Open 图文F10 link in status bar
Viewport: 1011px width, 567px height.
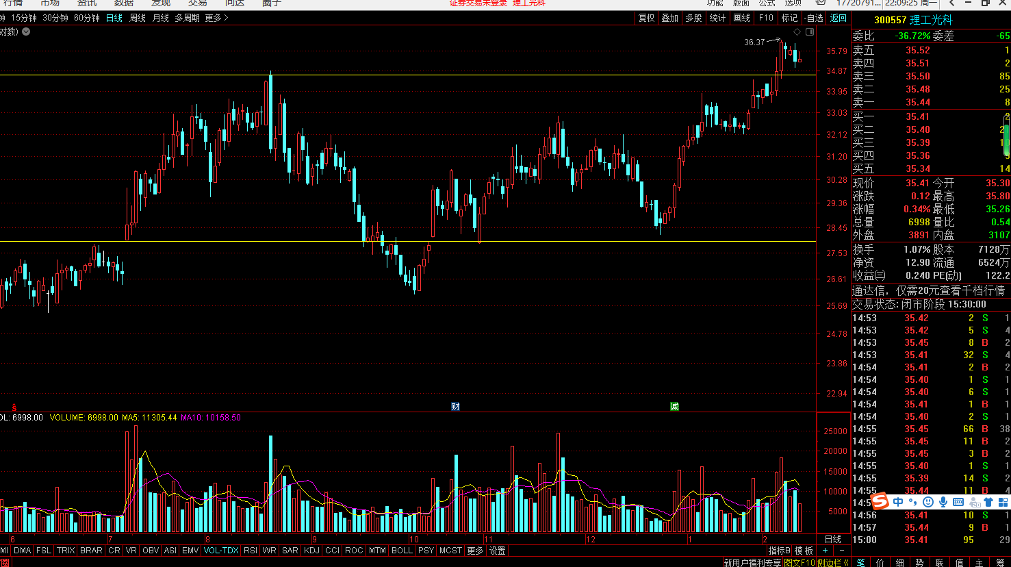click(x=799, y=562)
